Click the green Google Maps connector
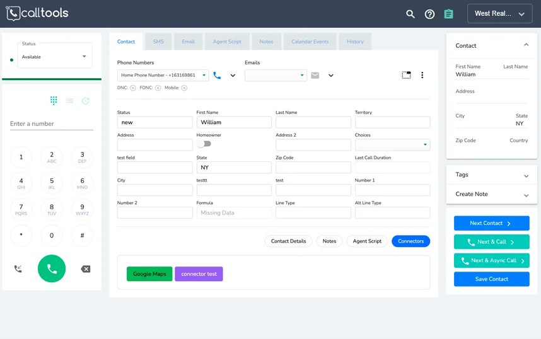Viewport: 541px width, 339px height. [x=149, y=274]
